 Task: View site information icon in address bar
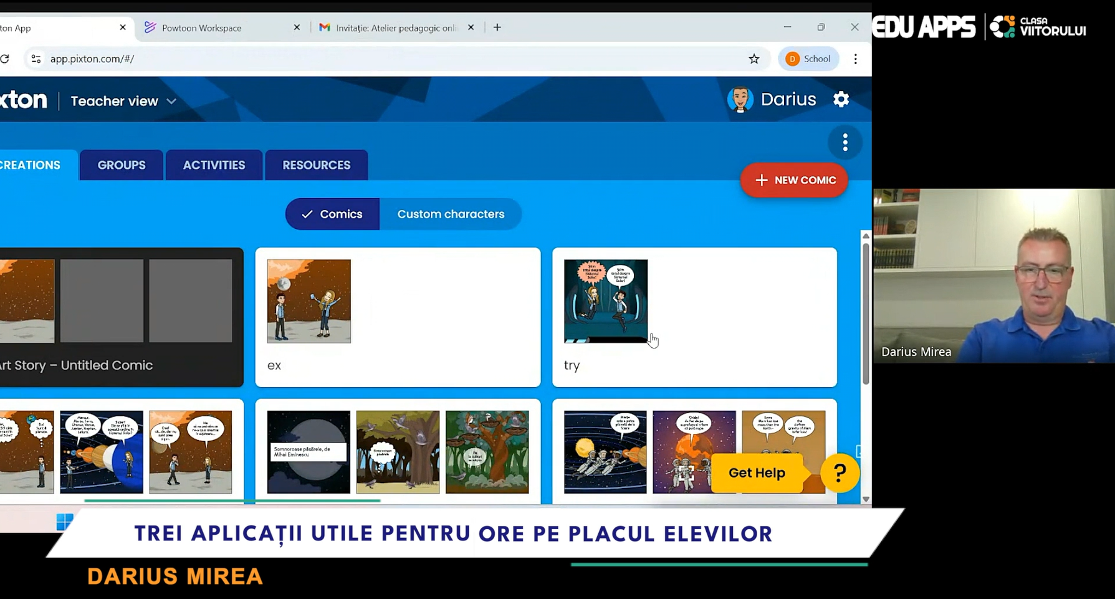click(x=36, y=59)
